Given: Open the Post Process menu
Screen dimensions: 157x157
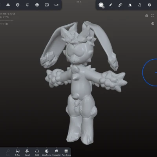Looking at the screenshot, I should 37,5.
